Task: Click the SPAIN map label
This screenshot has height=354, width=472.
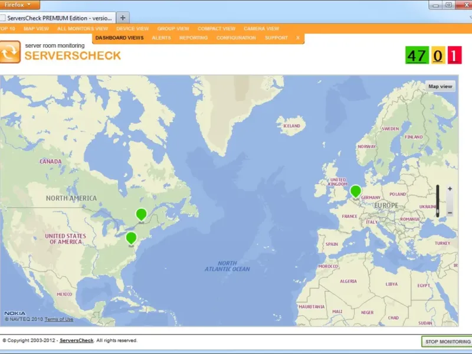Action: point(332,244)
